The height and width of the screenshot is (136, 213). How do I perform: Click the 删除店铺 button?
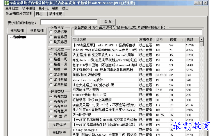pyautogui.click(x=17, y=31)
